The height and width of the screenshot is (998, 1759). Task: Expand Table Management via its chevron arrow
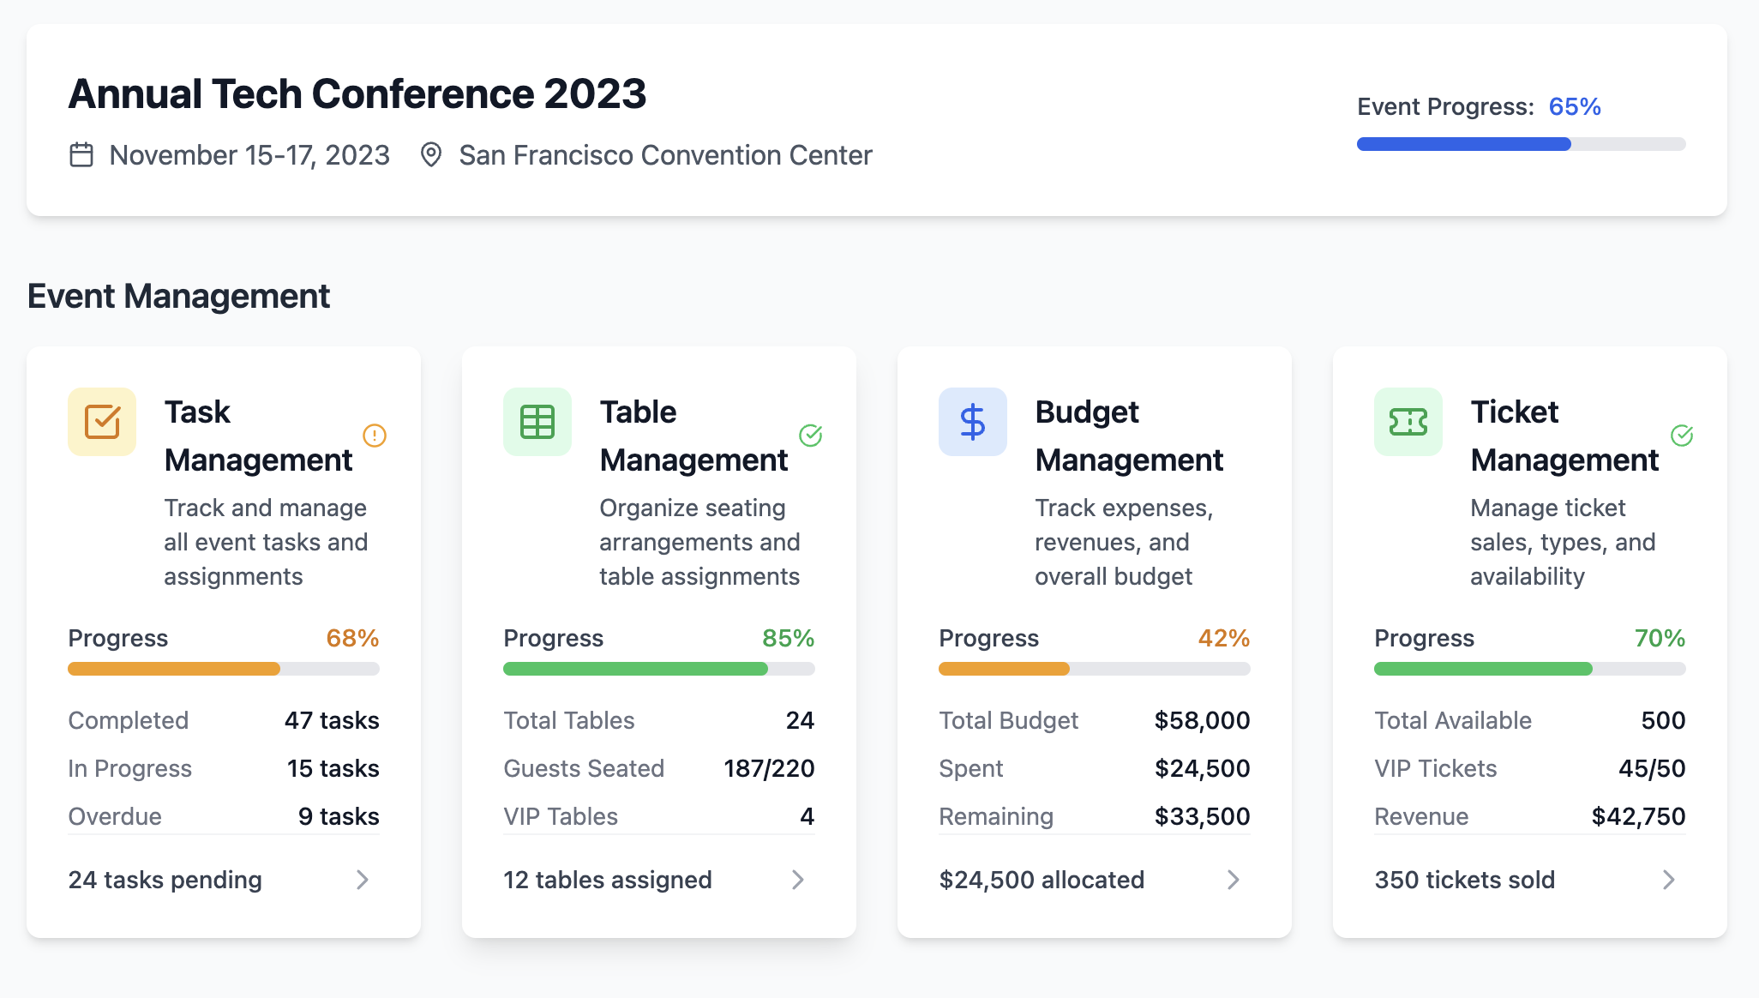(x=799, y=880)
